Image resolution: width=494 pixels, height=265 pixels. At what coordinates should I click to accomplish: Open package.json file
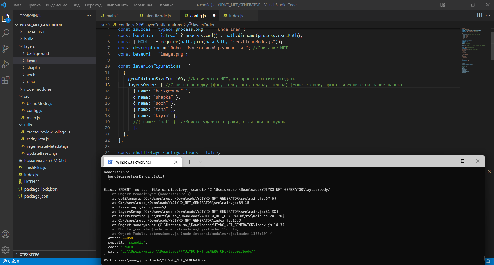[x=55, y=196]
